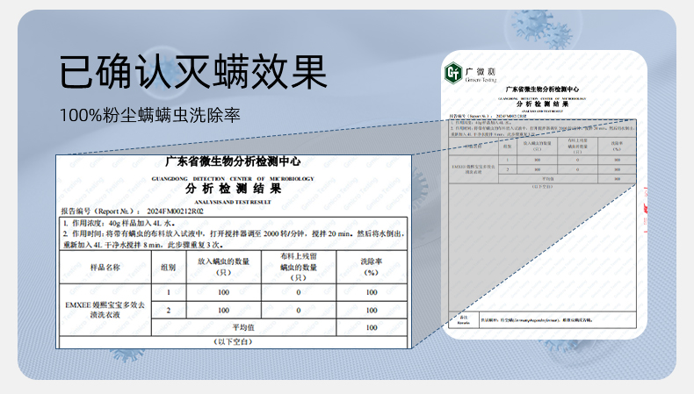Click group 1 removal rate 100
Image resolution: width=694 pixels, height=394 pixels.
[372, 292]
